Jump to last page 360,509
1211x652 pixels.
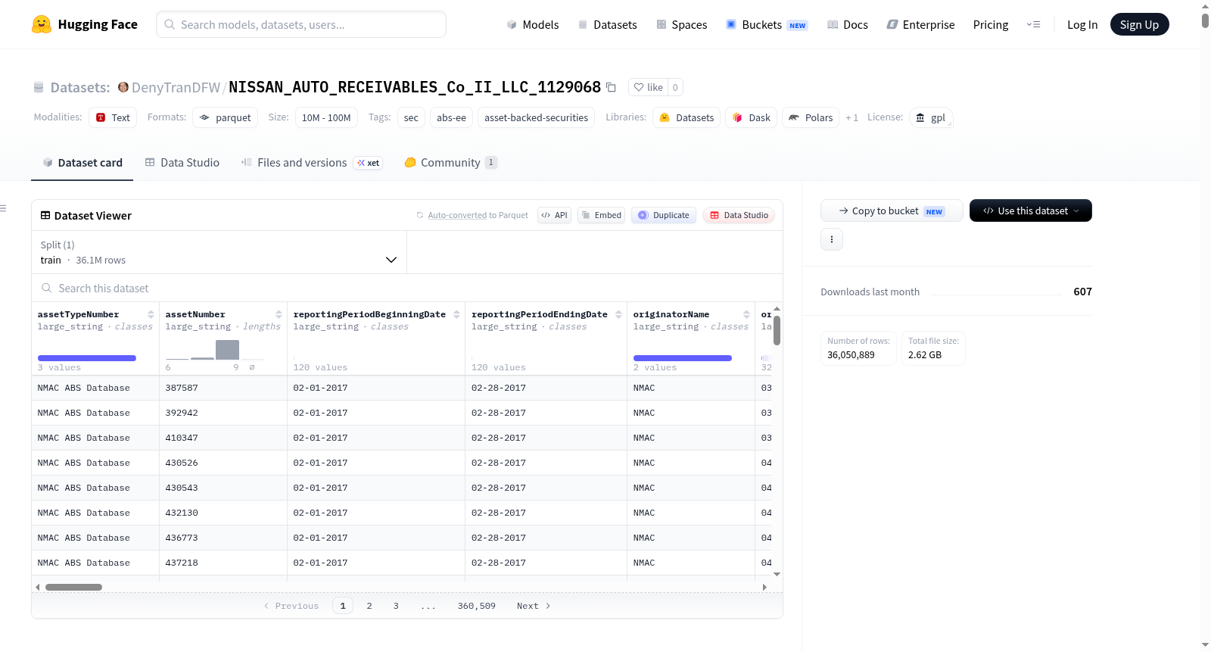(x=477, y=606)
